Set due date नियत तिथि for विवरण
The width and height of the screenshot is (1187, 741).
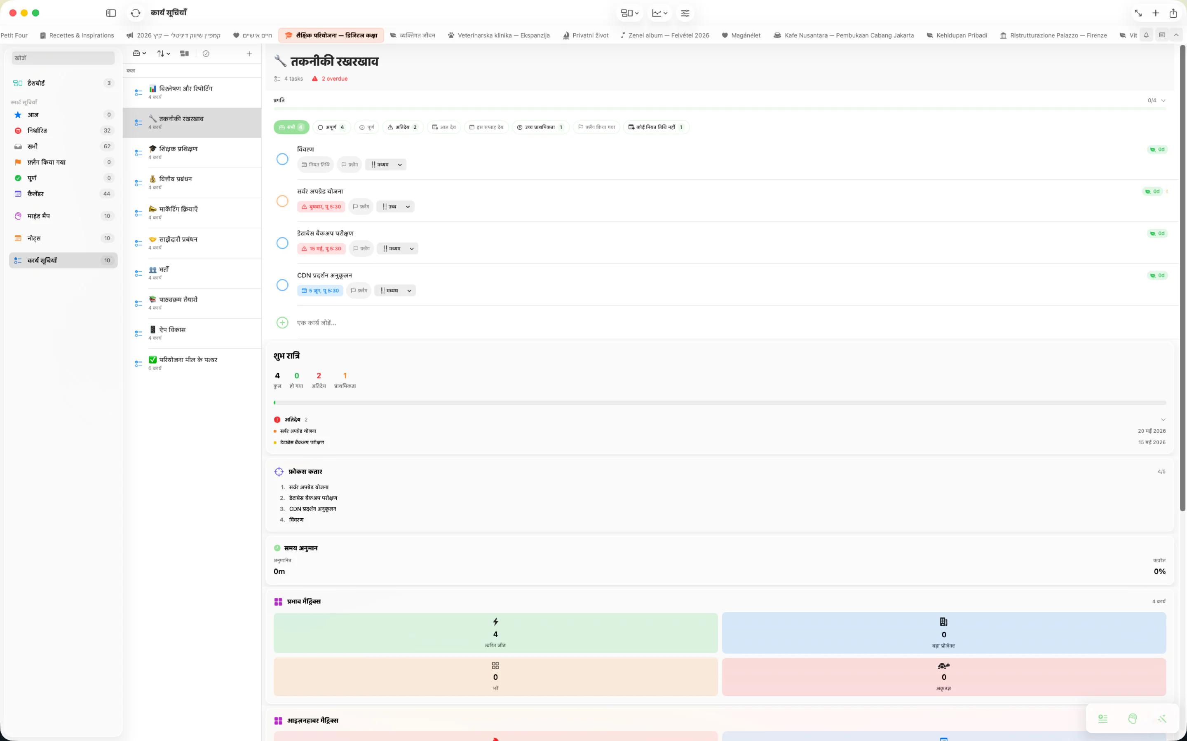[x=315, y=165]
